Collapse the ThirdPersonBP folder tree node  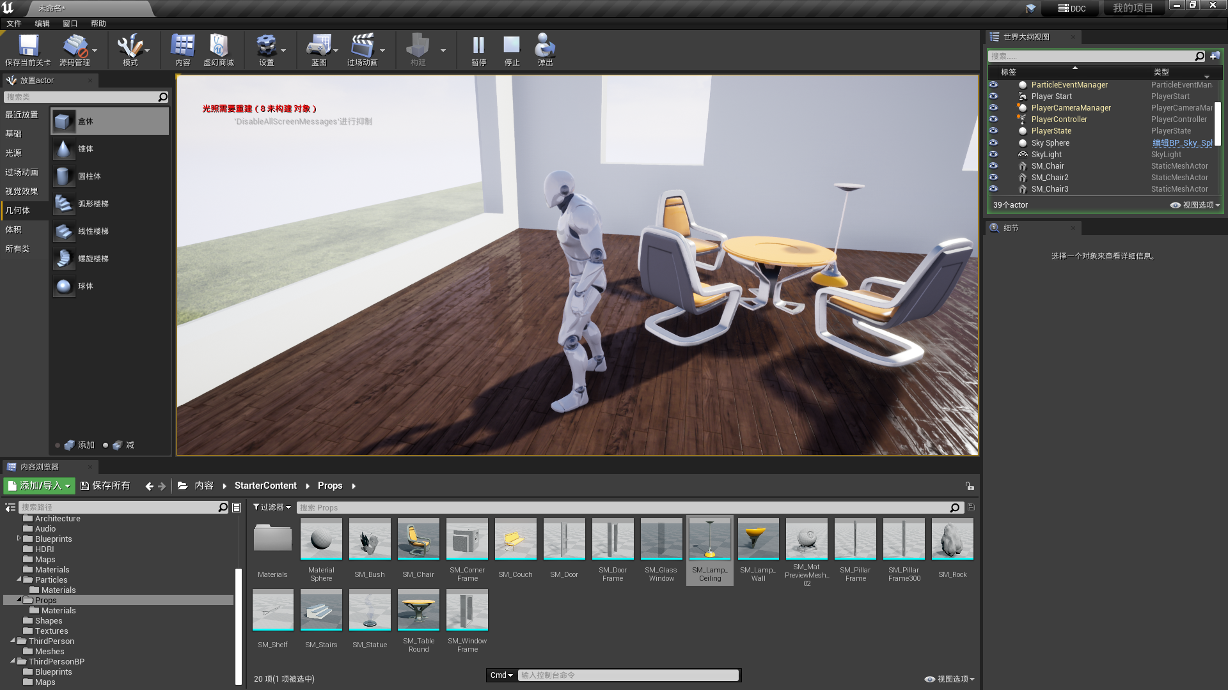click(13, 661)
